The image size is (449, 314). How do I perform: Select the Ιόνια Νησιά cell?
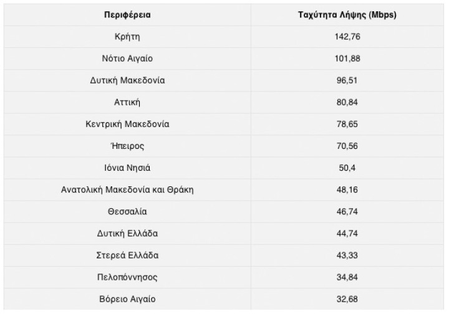tap(127, 168)
